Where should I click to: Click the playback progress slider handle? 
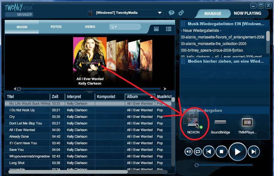click(x=197, y=165)
